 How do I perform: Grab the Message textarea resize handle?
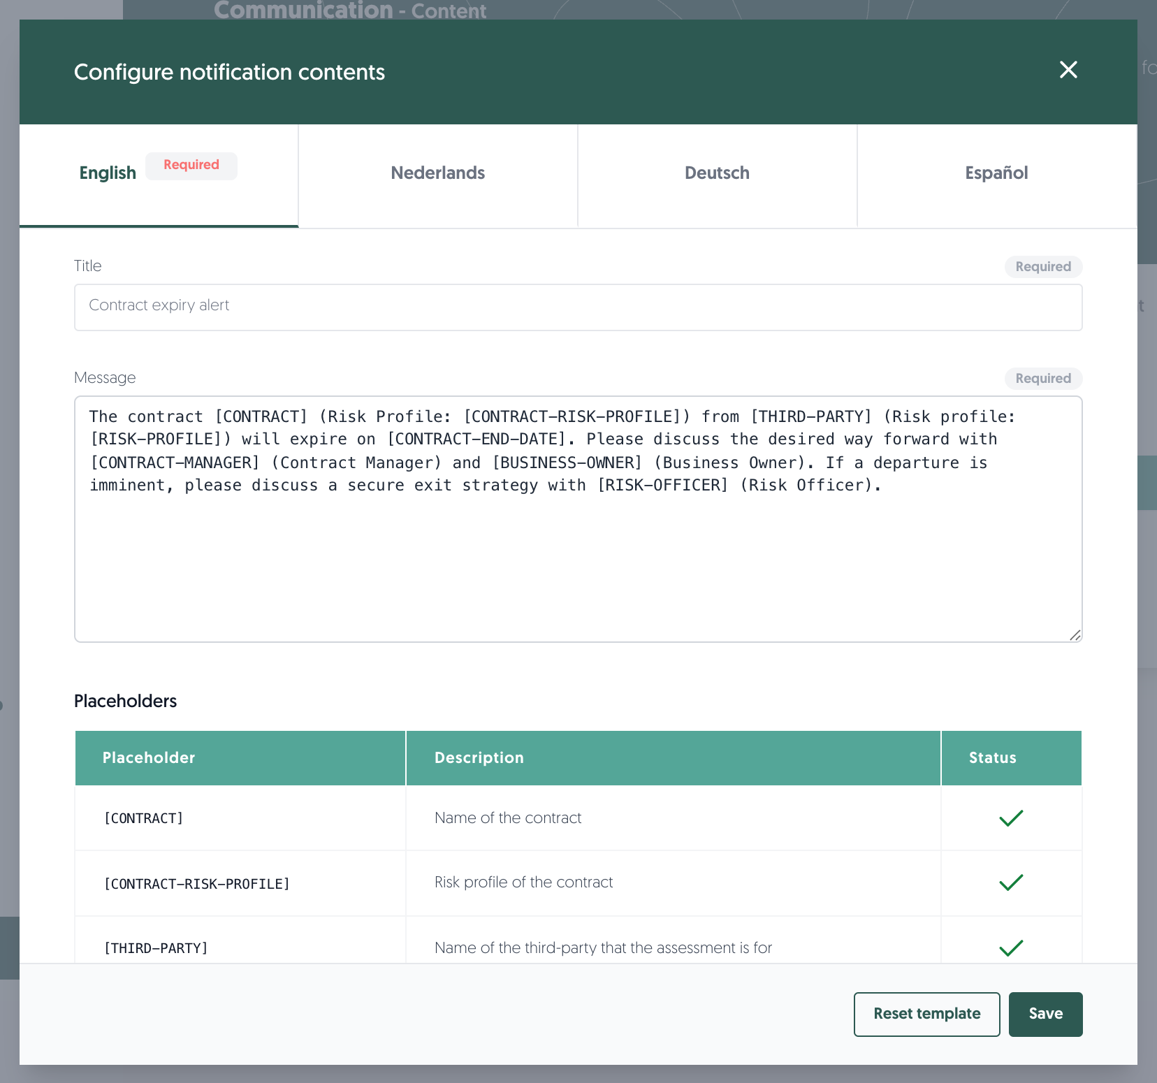point(1075,635)
